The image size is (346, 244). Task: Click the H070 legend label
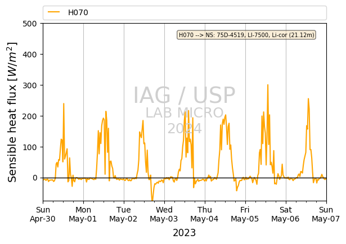tap(78, 12)
